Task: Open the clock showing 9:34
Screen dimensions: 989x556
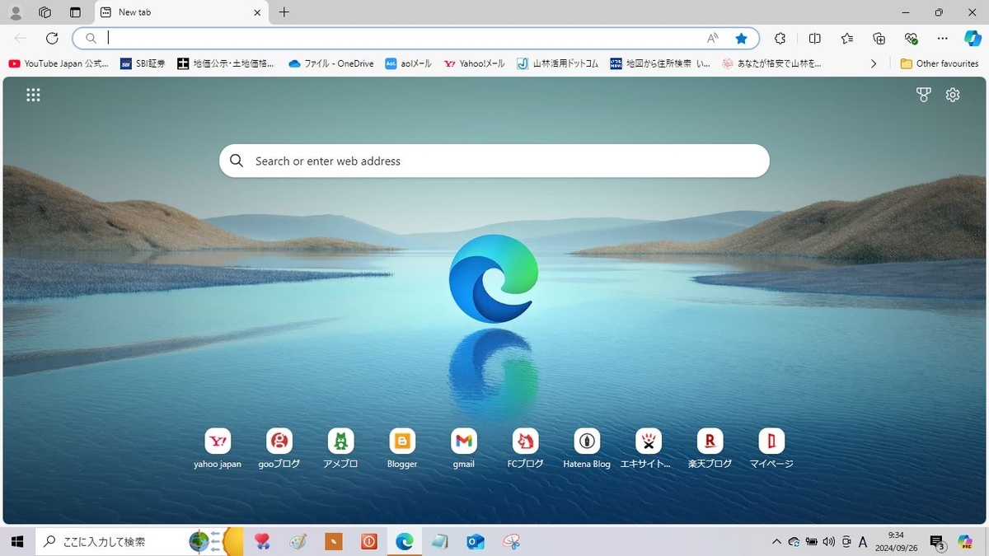Action: [x=895, y=541]
